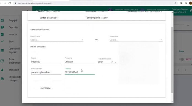Click the Operatiuni depozit list icon
Screen dimensions: 192x106
2,50
